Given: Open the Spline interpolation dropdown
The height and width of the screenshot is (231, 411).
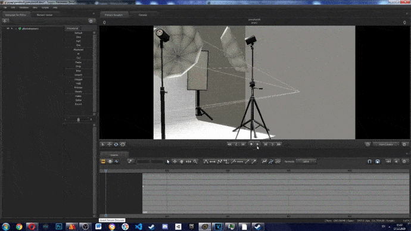Looking at the screenshot, I should point(306,161).
